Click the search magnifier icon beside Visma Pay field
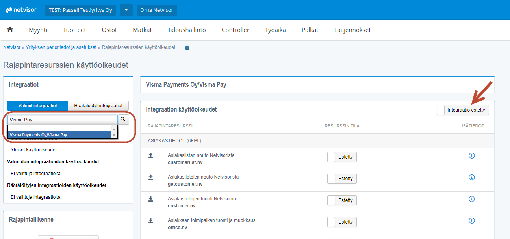 tap(122, 119)
